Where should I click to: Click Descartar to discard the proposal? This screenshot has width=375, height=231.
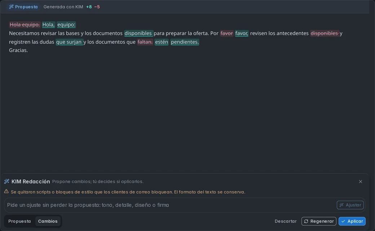tap(286, 221)
